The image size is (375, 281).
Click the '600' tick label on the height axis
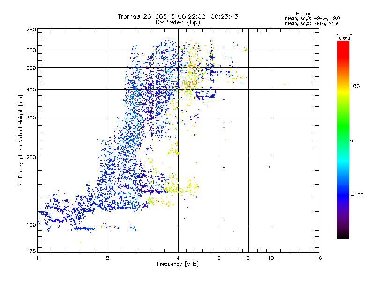click(31, 50)
